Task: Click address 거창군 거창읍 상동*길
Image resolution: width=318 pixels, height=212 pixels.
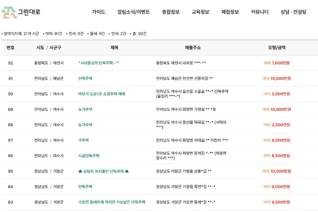Action: [x=184, y=171]
